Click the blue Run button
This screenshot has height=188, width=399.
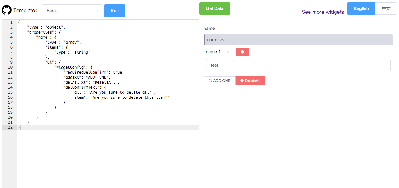pos(115,11)
